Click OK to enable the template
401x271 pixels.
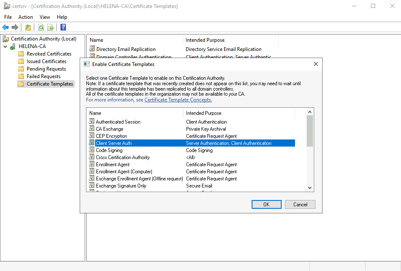tap(266, 205)
